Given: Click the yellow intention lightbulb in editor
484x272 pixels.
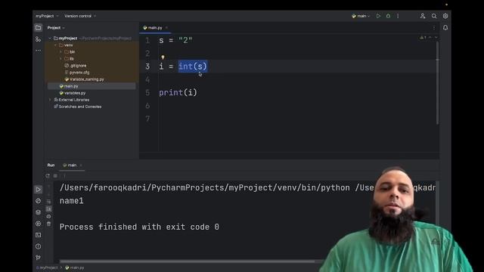Looking at the screenshot, I should click(x=163, y=57).
